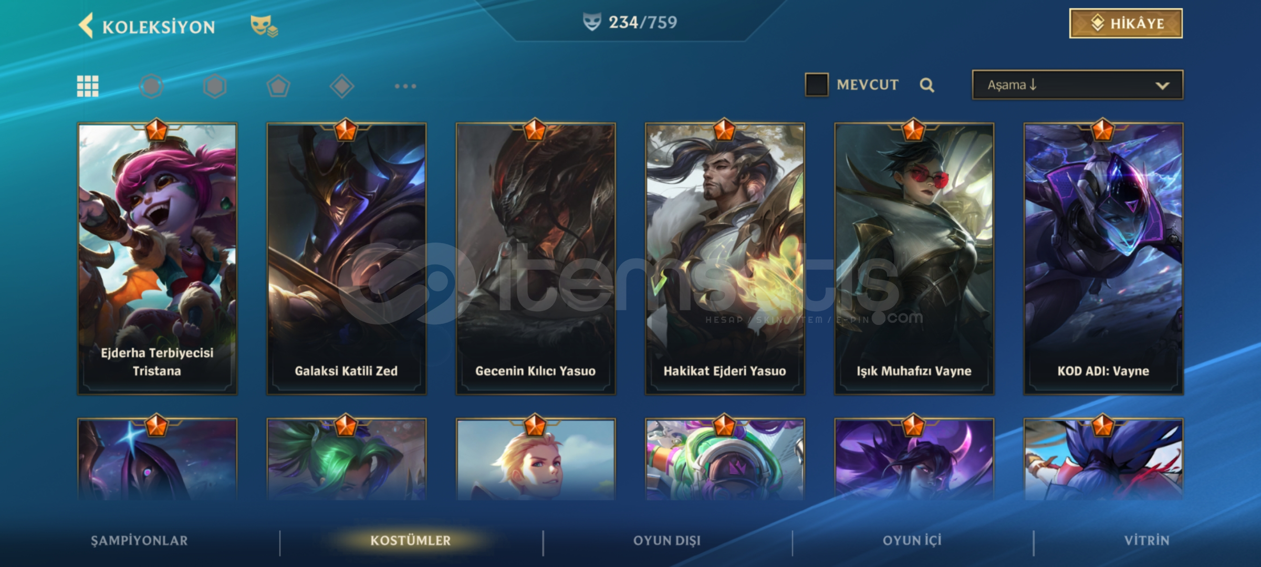The height and width of the screenshot is (567, 1261).
Task: Filter by circle-in-octagon rarity icon
Action: [x=151, y=86]
